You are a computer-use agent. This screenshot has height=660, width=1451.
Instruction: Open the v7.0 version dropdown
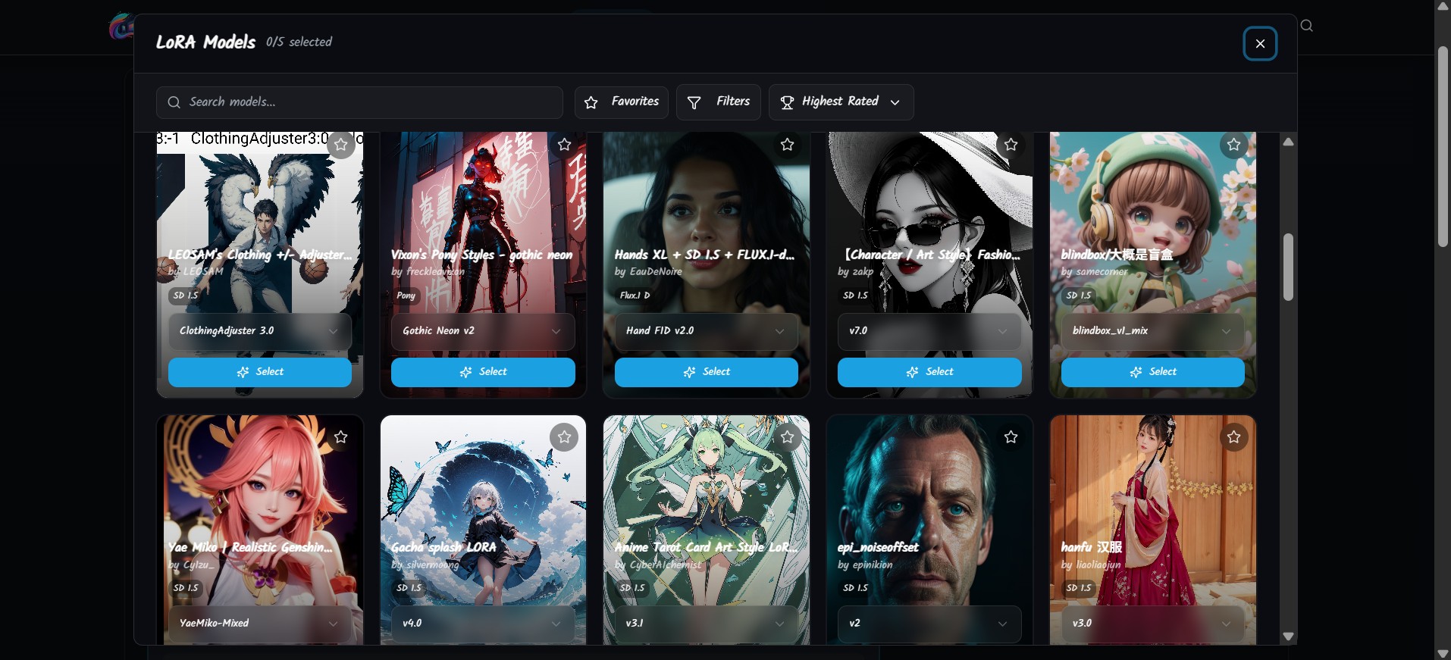point(929,331)
